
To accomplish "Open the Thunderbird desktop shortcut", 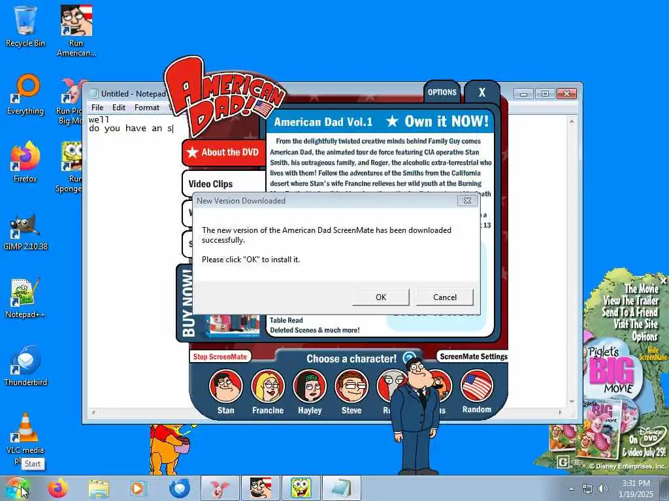I will (25, 365).
